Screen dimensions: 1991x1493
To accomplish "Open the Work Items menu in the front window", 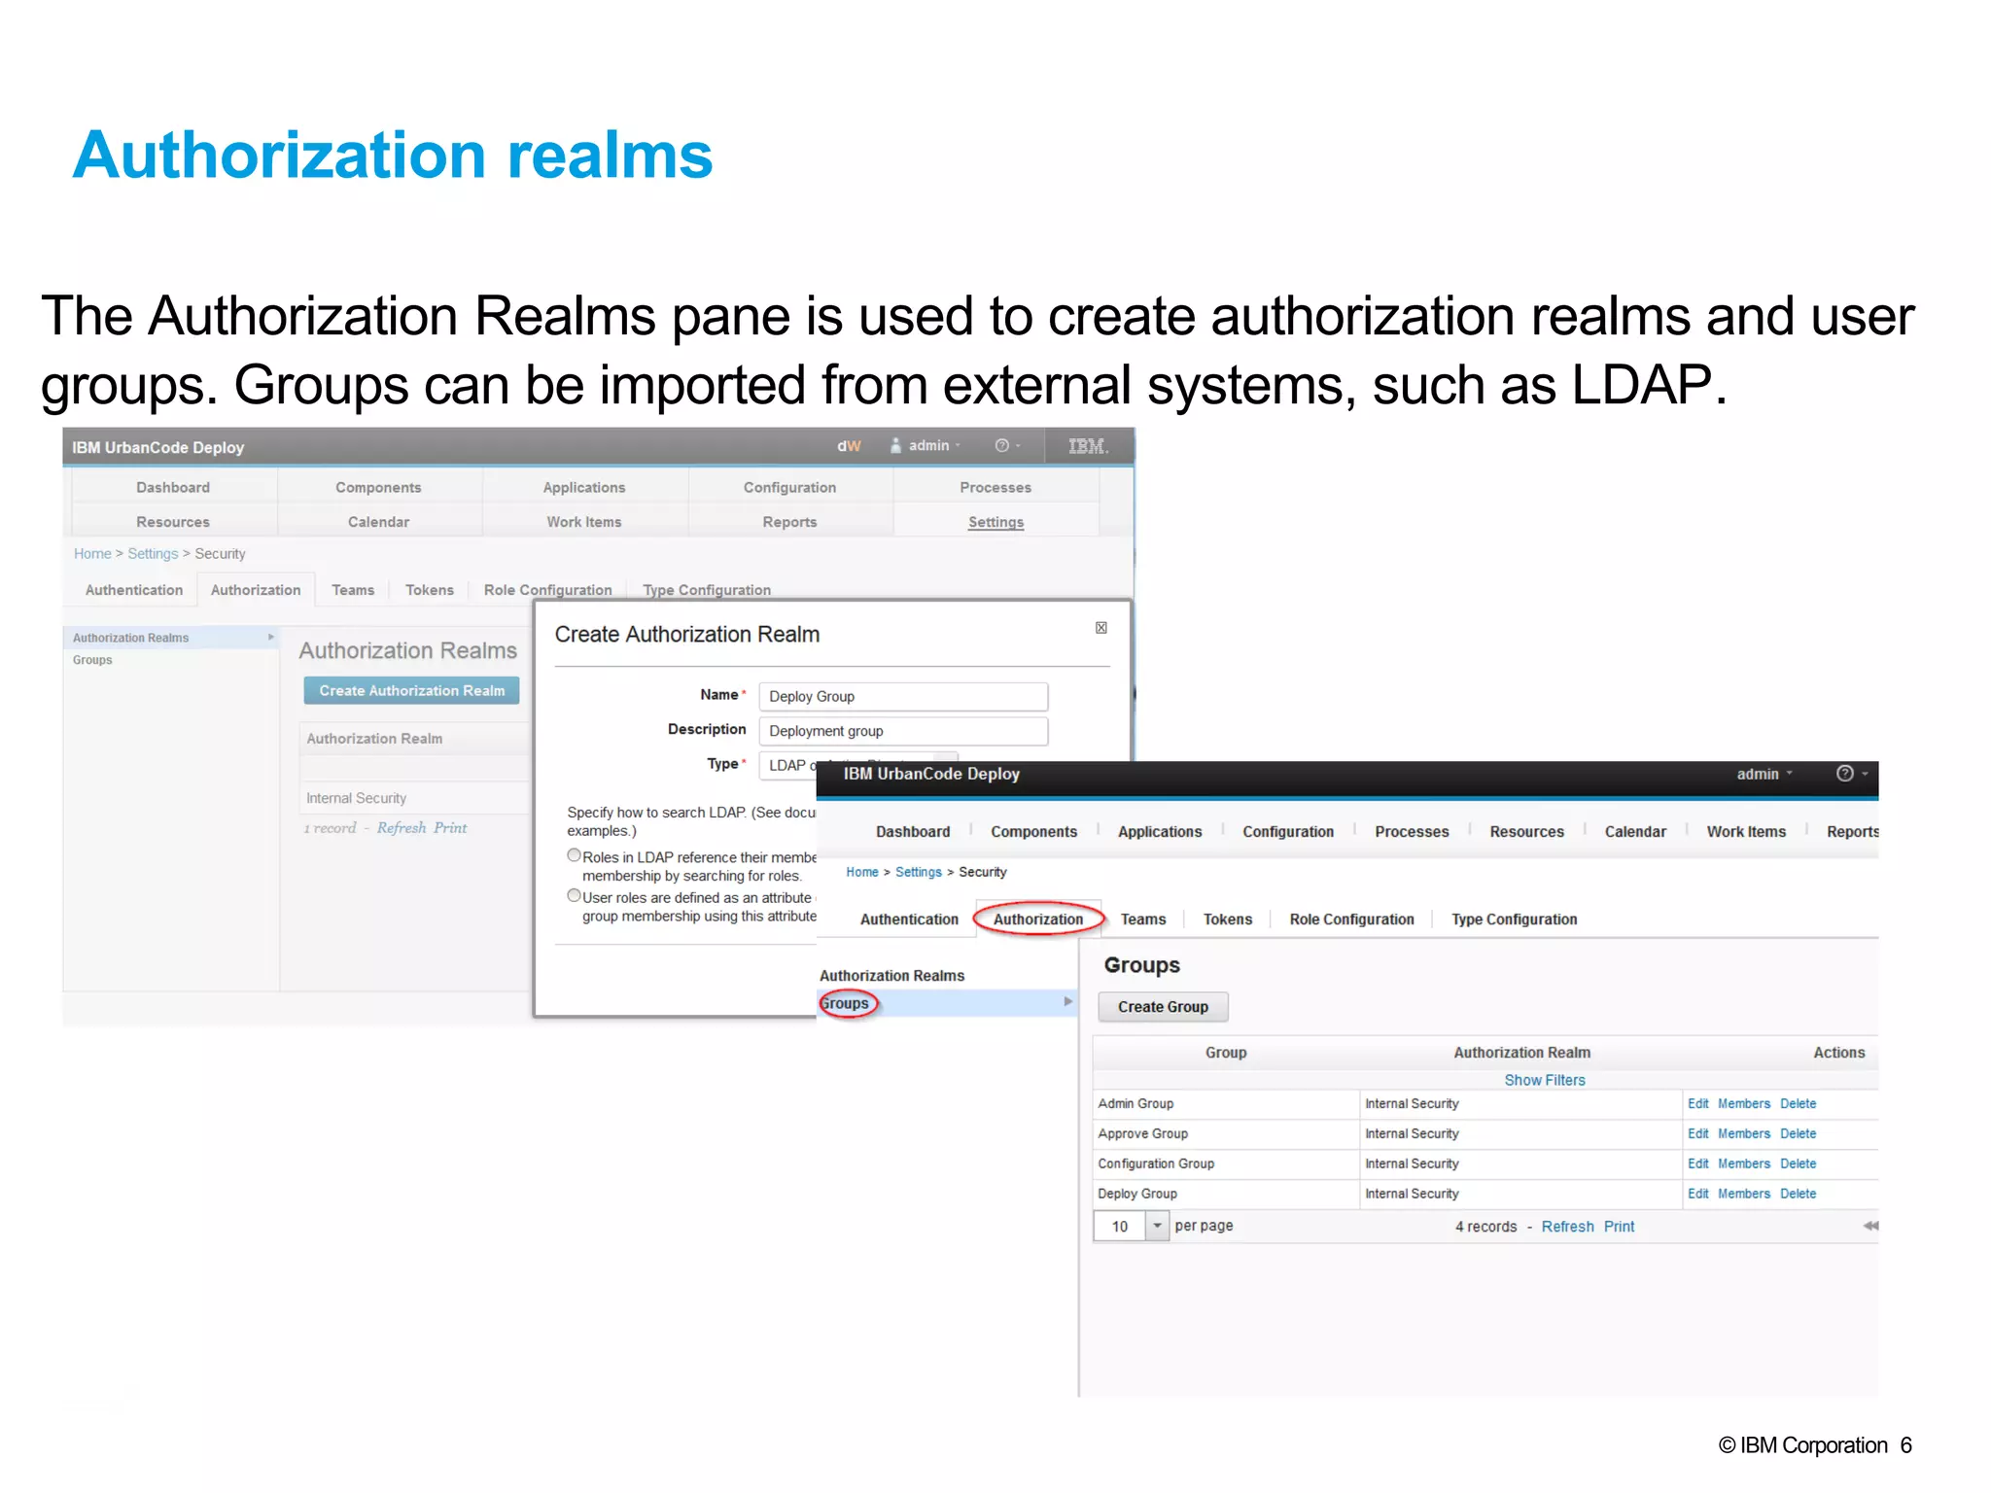I will coord(1746,831).
